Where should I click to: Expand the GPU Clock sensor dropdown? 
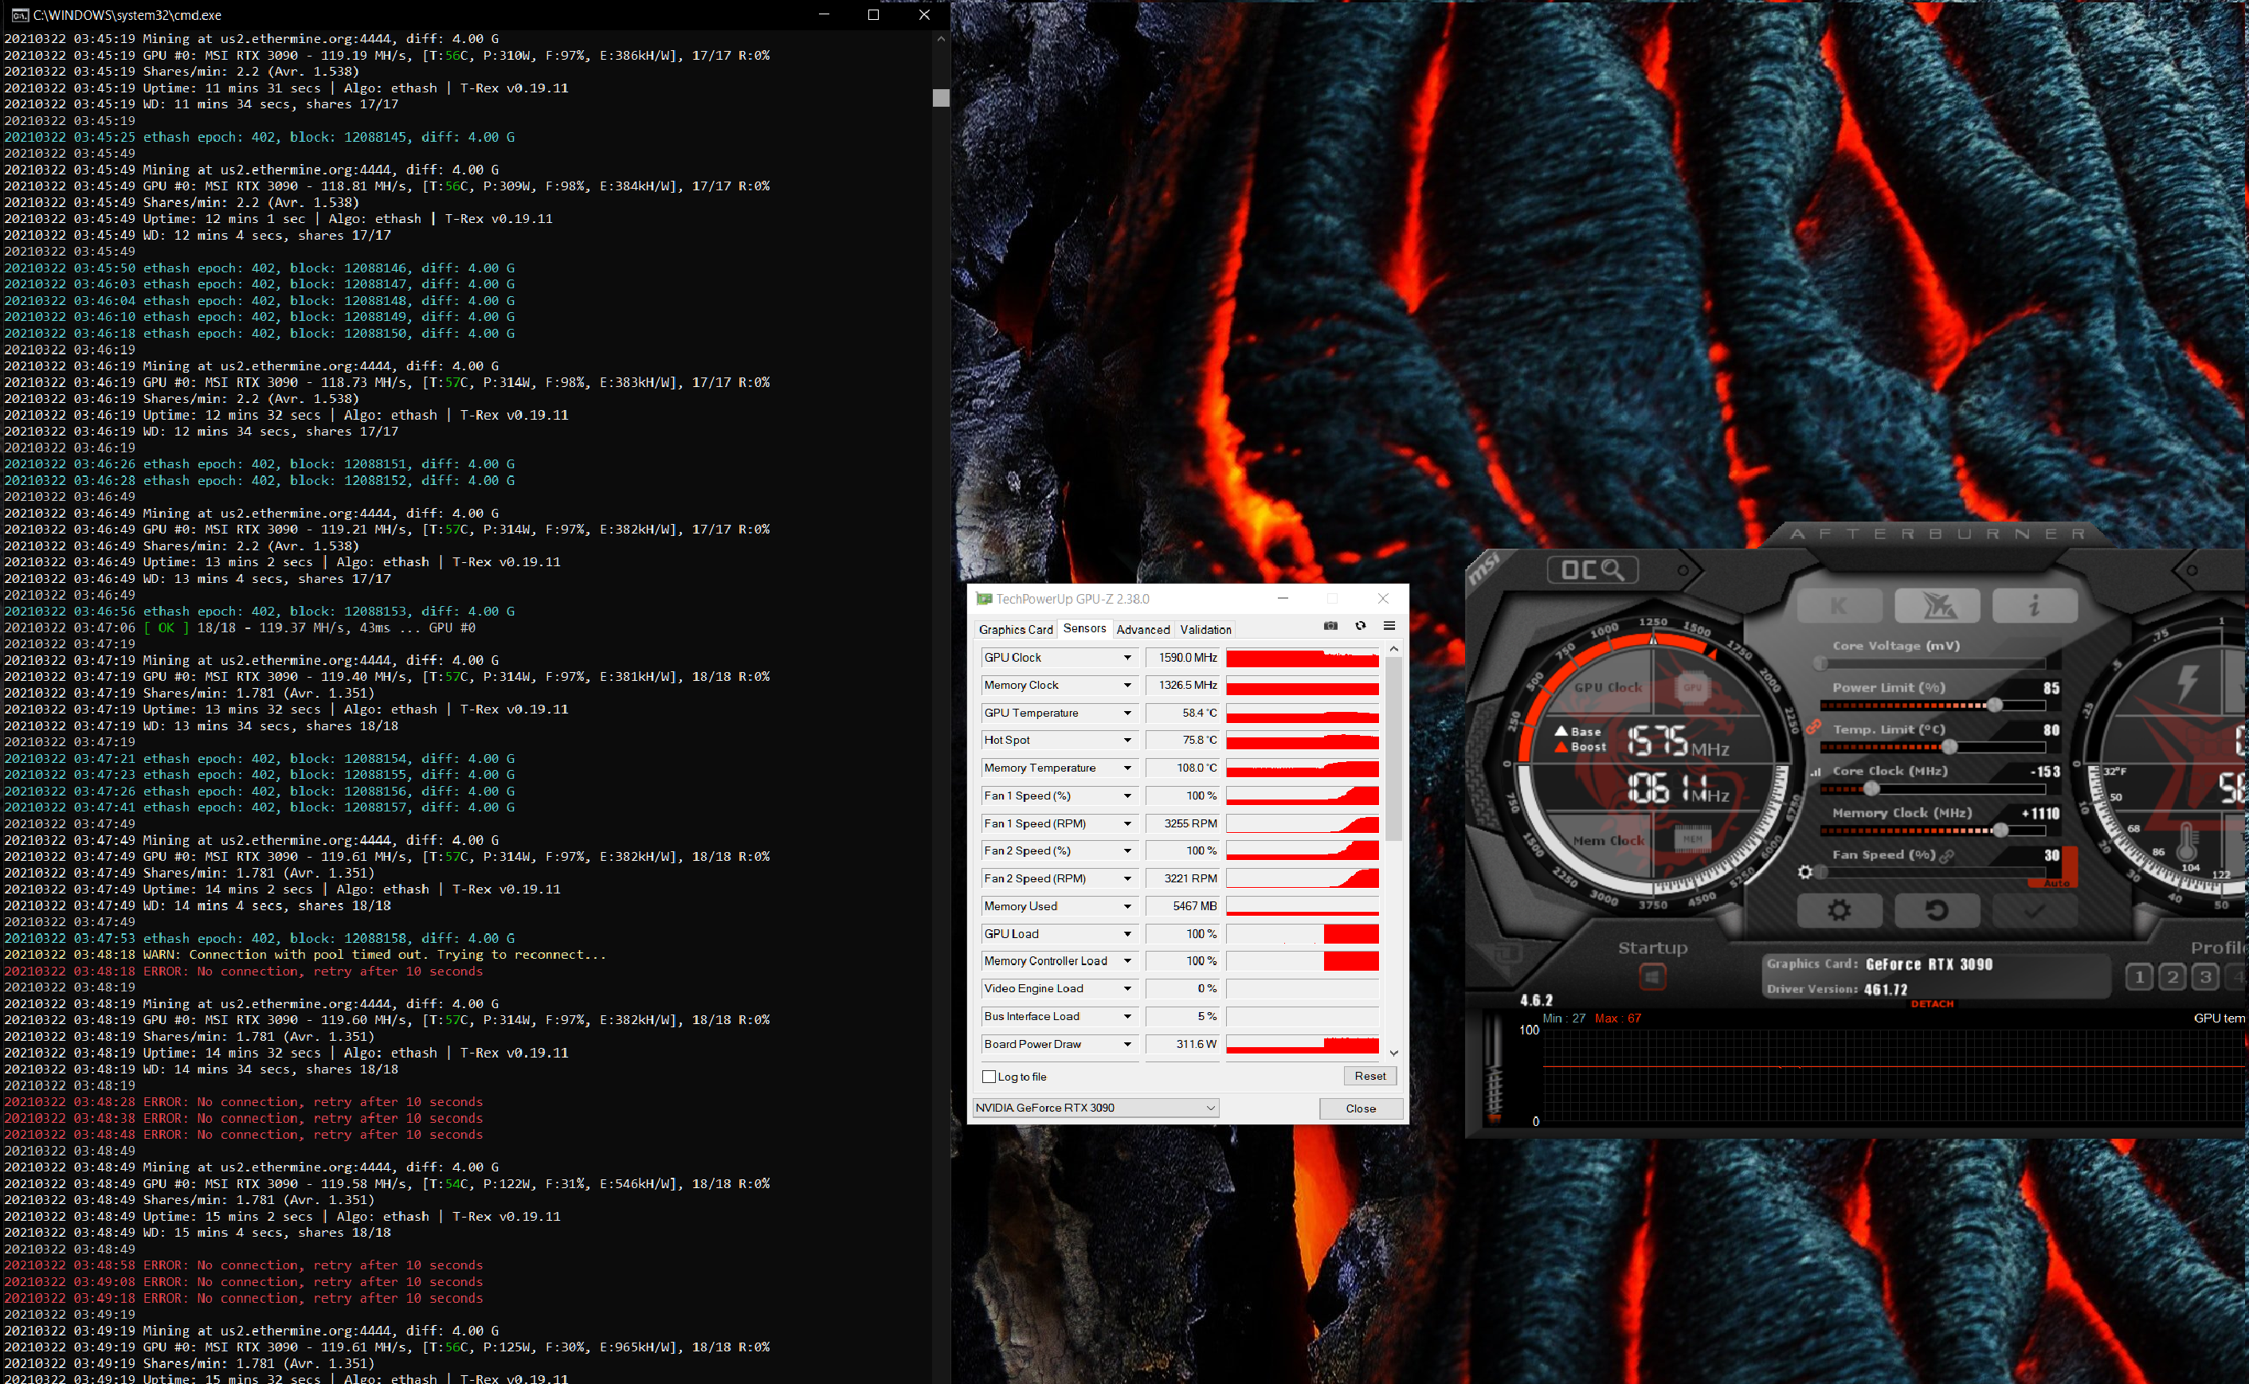[1127, 658]
